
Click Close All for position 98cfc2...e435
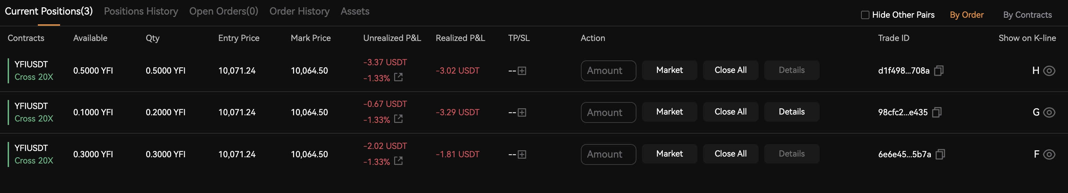[731, 112]
